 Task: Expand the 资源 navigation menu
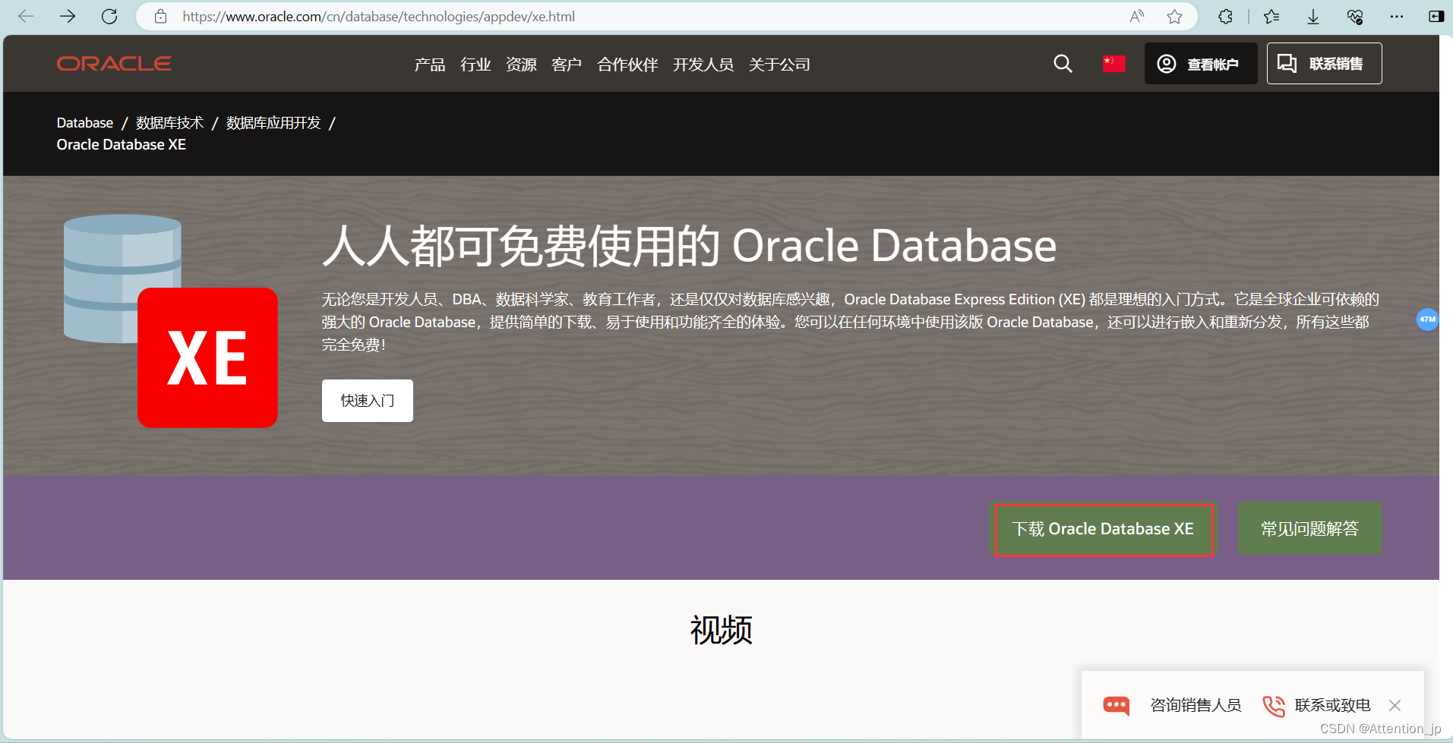(x=521, y=65)
